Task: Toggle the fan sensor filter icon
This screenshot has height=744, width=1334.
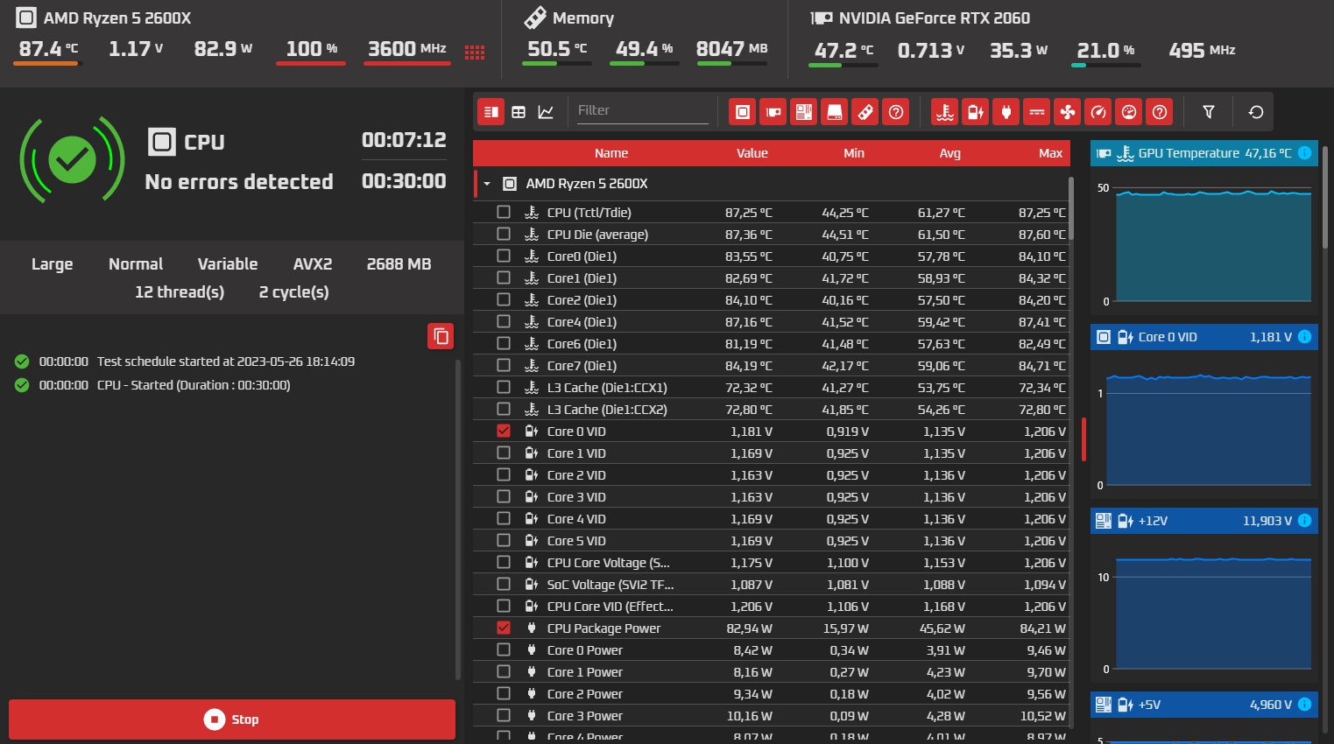Action: [x=1068, y=112]
